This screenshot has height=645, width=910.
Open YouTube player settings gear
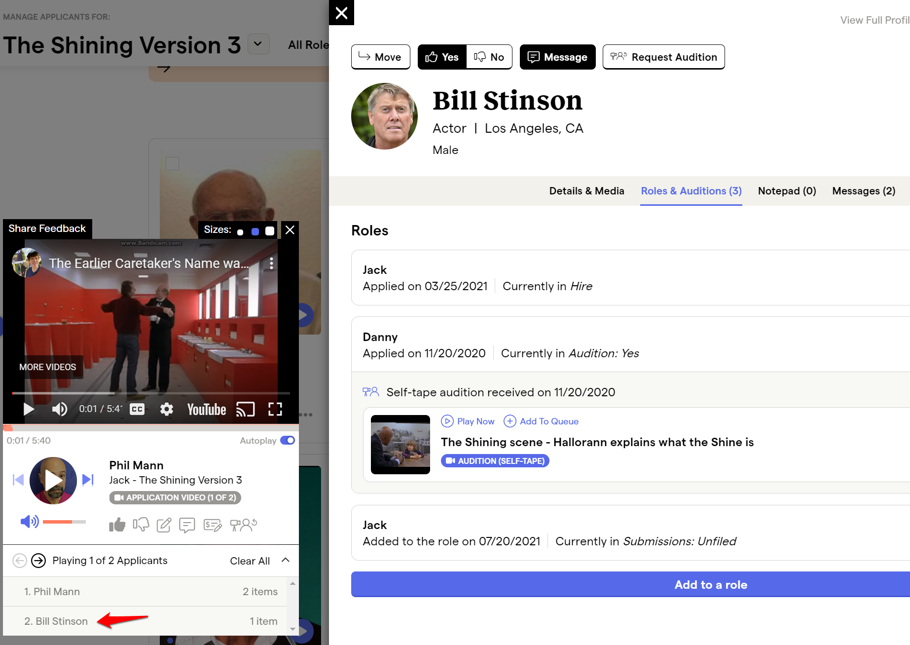point(167,409)
